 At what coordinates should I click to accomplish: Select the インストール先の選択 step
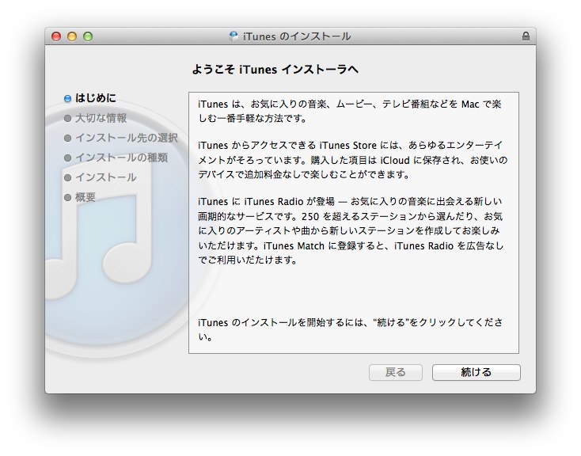127,138
